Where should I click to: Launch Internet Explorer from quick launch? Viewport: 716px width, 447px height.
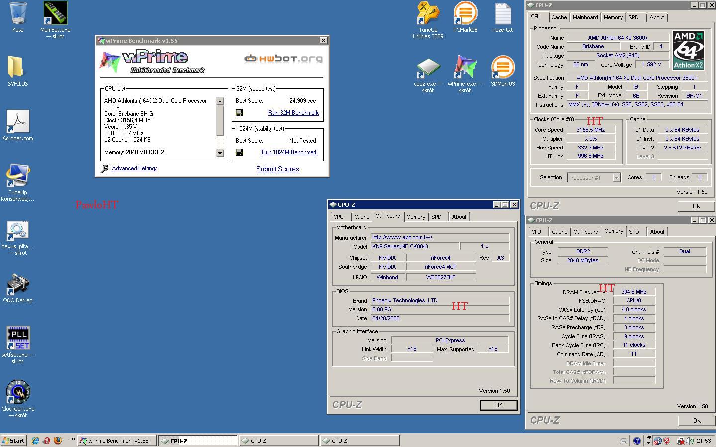pyautogui.click(x=35, y=441)
